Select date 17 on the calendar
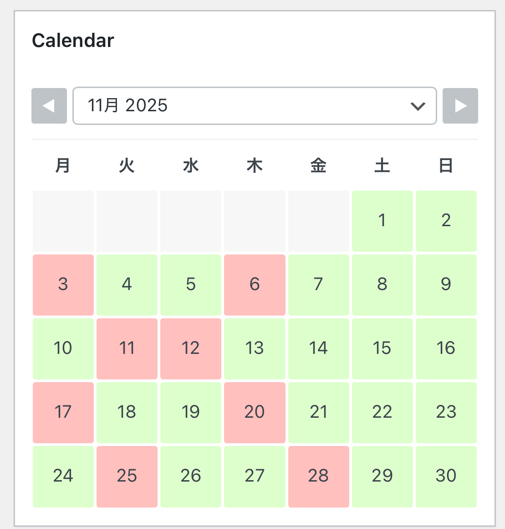Image resolution: width=505 pixels, height=529 pixels. (x=63, y=412)
